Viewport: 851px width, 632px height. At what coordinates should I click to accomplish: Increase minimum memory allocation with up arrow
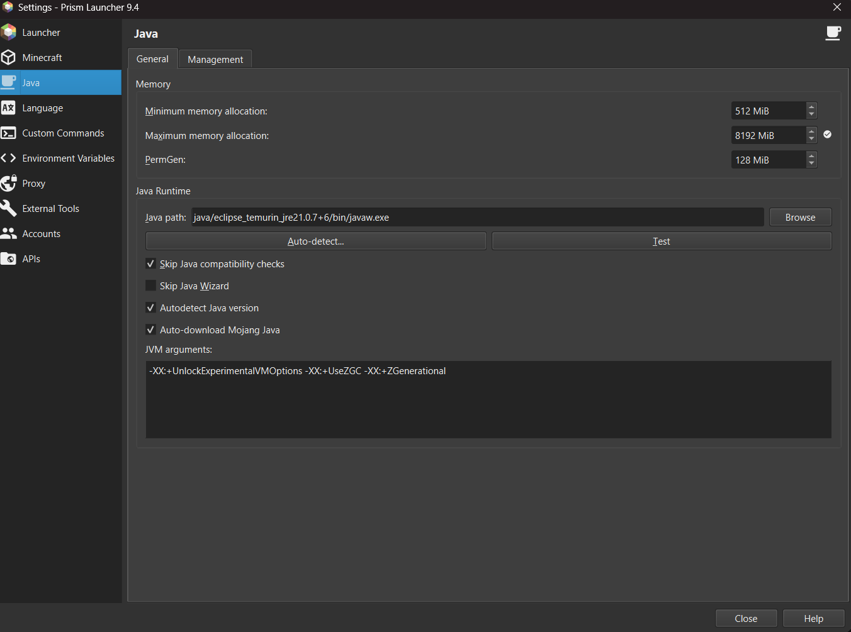pos(811,107)
